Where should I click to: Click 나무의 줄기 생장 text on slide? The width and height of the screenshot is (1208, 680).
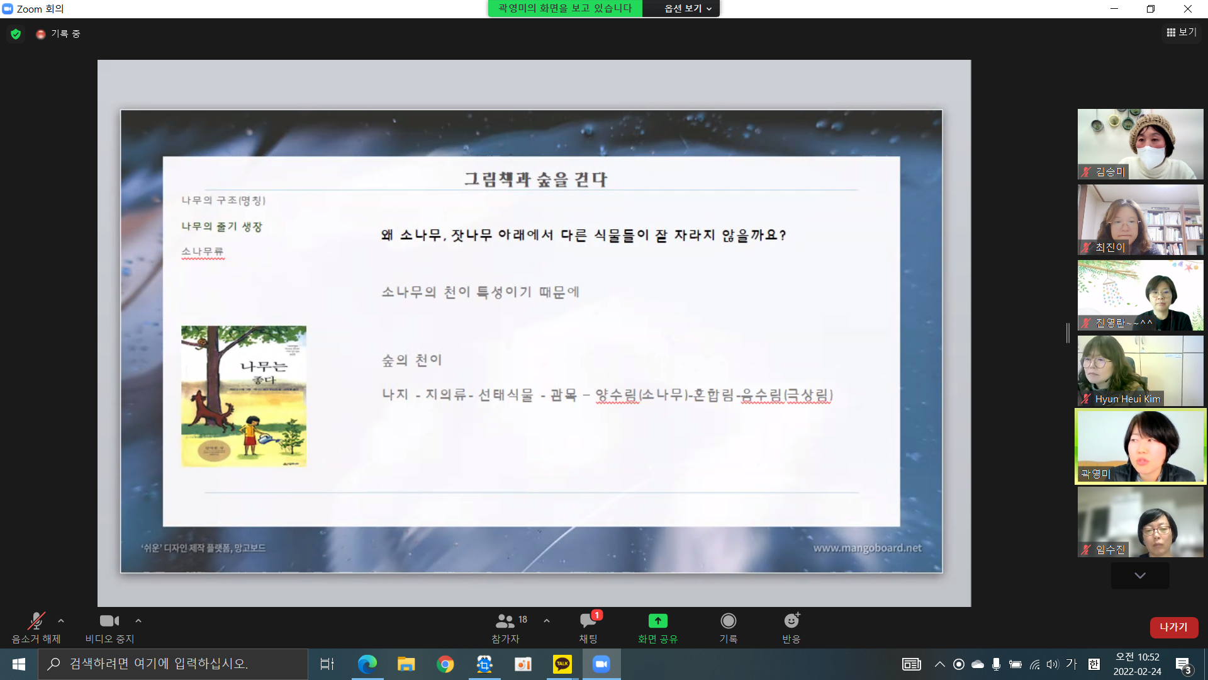point(221,226)
